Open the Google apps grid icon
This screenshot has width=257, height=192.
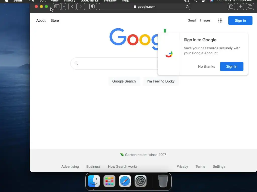(220, 20)
